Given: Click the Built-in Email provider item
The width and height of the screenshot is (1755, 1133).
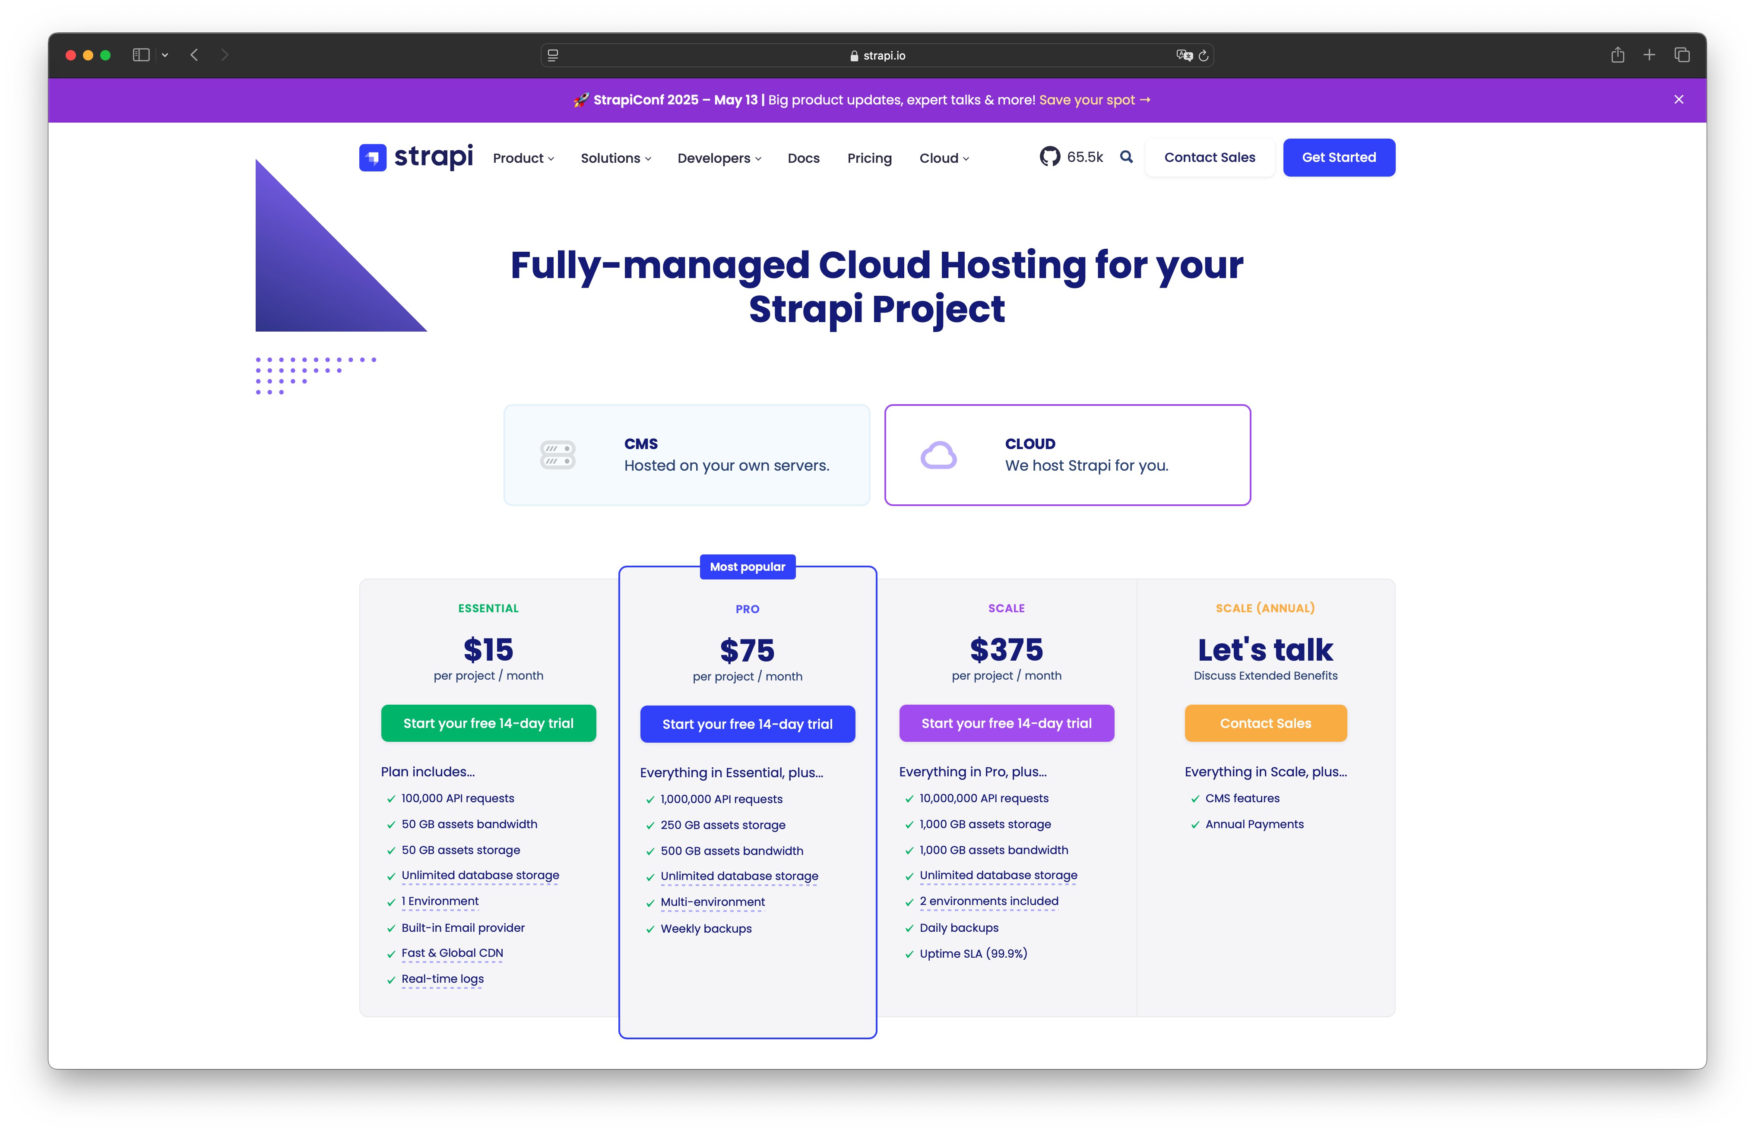Looking at the screenshot, I should pos(463,928).
